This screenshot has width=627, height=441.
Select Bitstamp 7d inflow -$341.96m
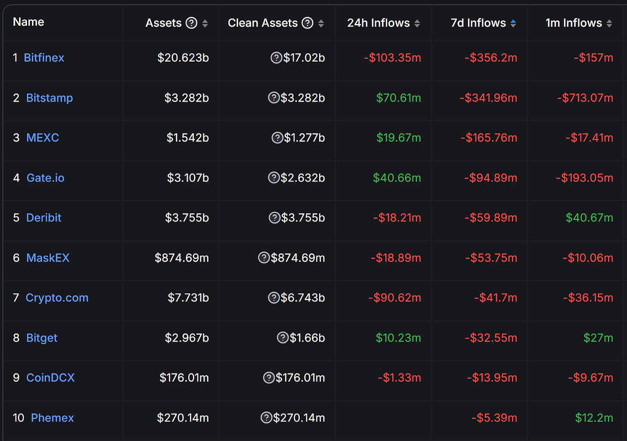click(488, 98)
